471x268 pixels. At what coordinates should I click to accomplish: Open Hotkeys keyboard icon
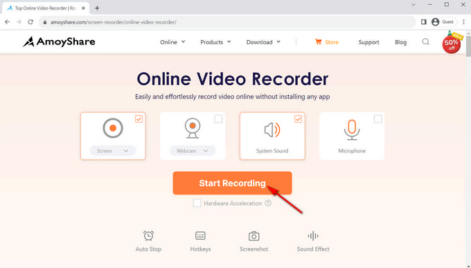[200, 235]
